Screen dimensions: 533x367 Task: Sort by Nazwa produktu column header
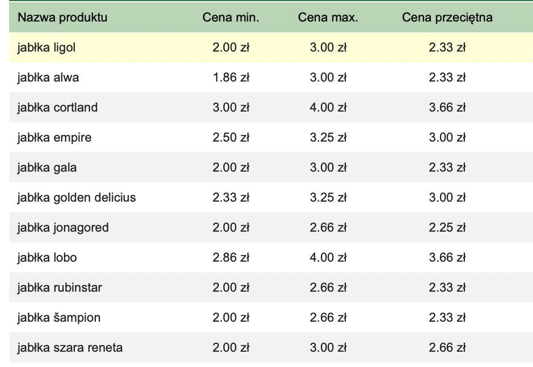62,18
